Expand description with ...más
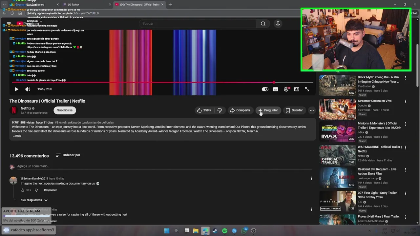 [x=17, y=136]
